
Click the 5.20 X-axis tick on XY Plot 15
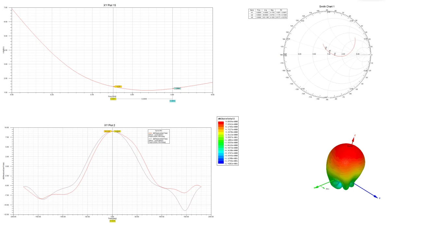point(52,94)
